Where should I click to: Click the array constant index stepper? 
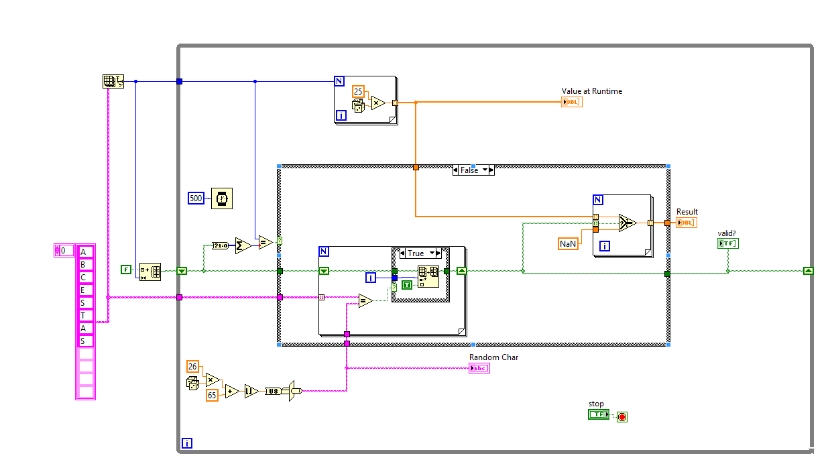point(57,251)
